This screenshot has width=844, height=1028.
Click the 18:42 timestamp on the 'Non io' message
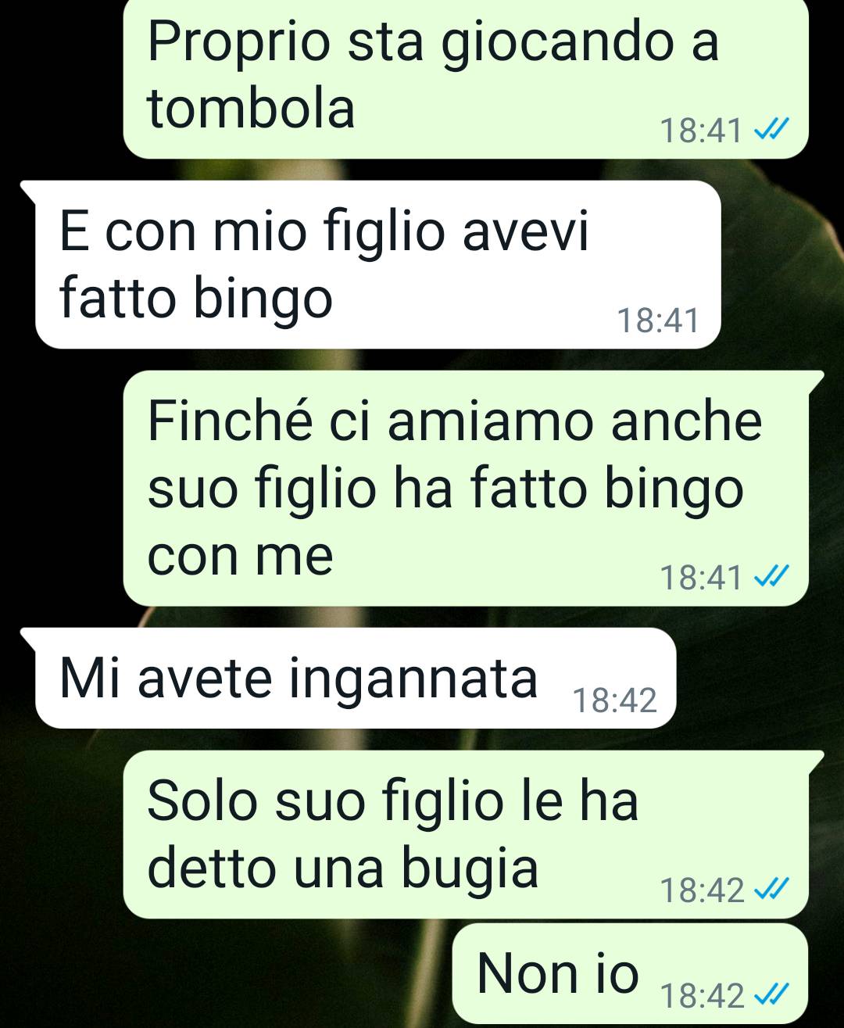[702, 996]
